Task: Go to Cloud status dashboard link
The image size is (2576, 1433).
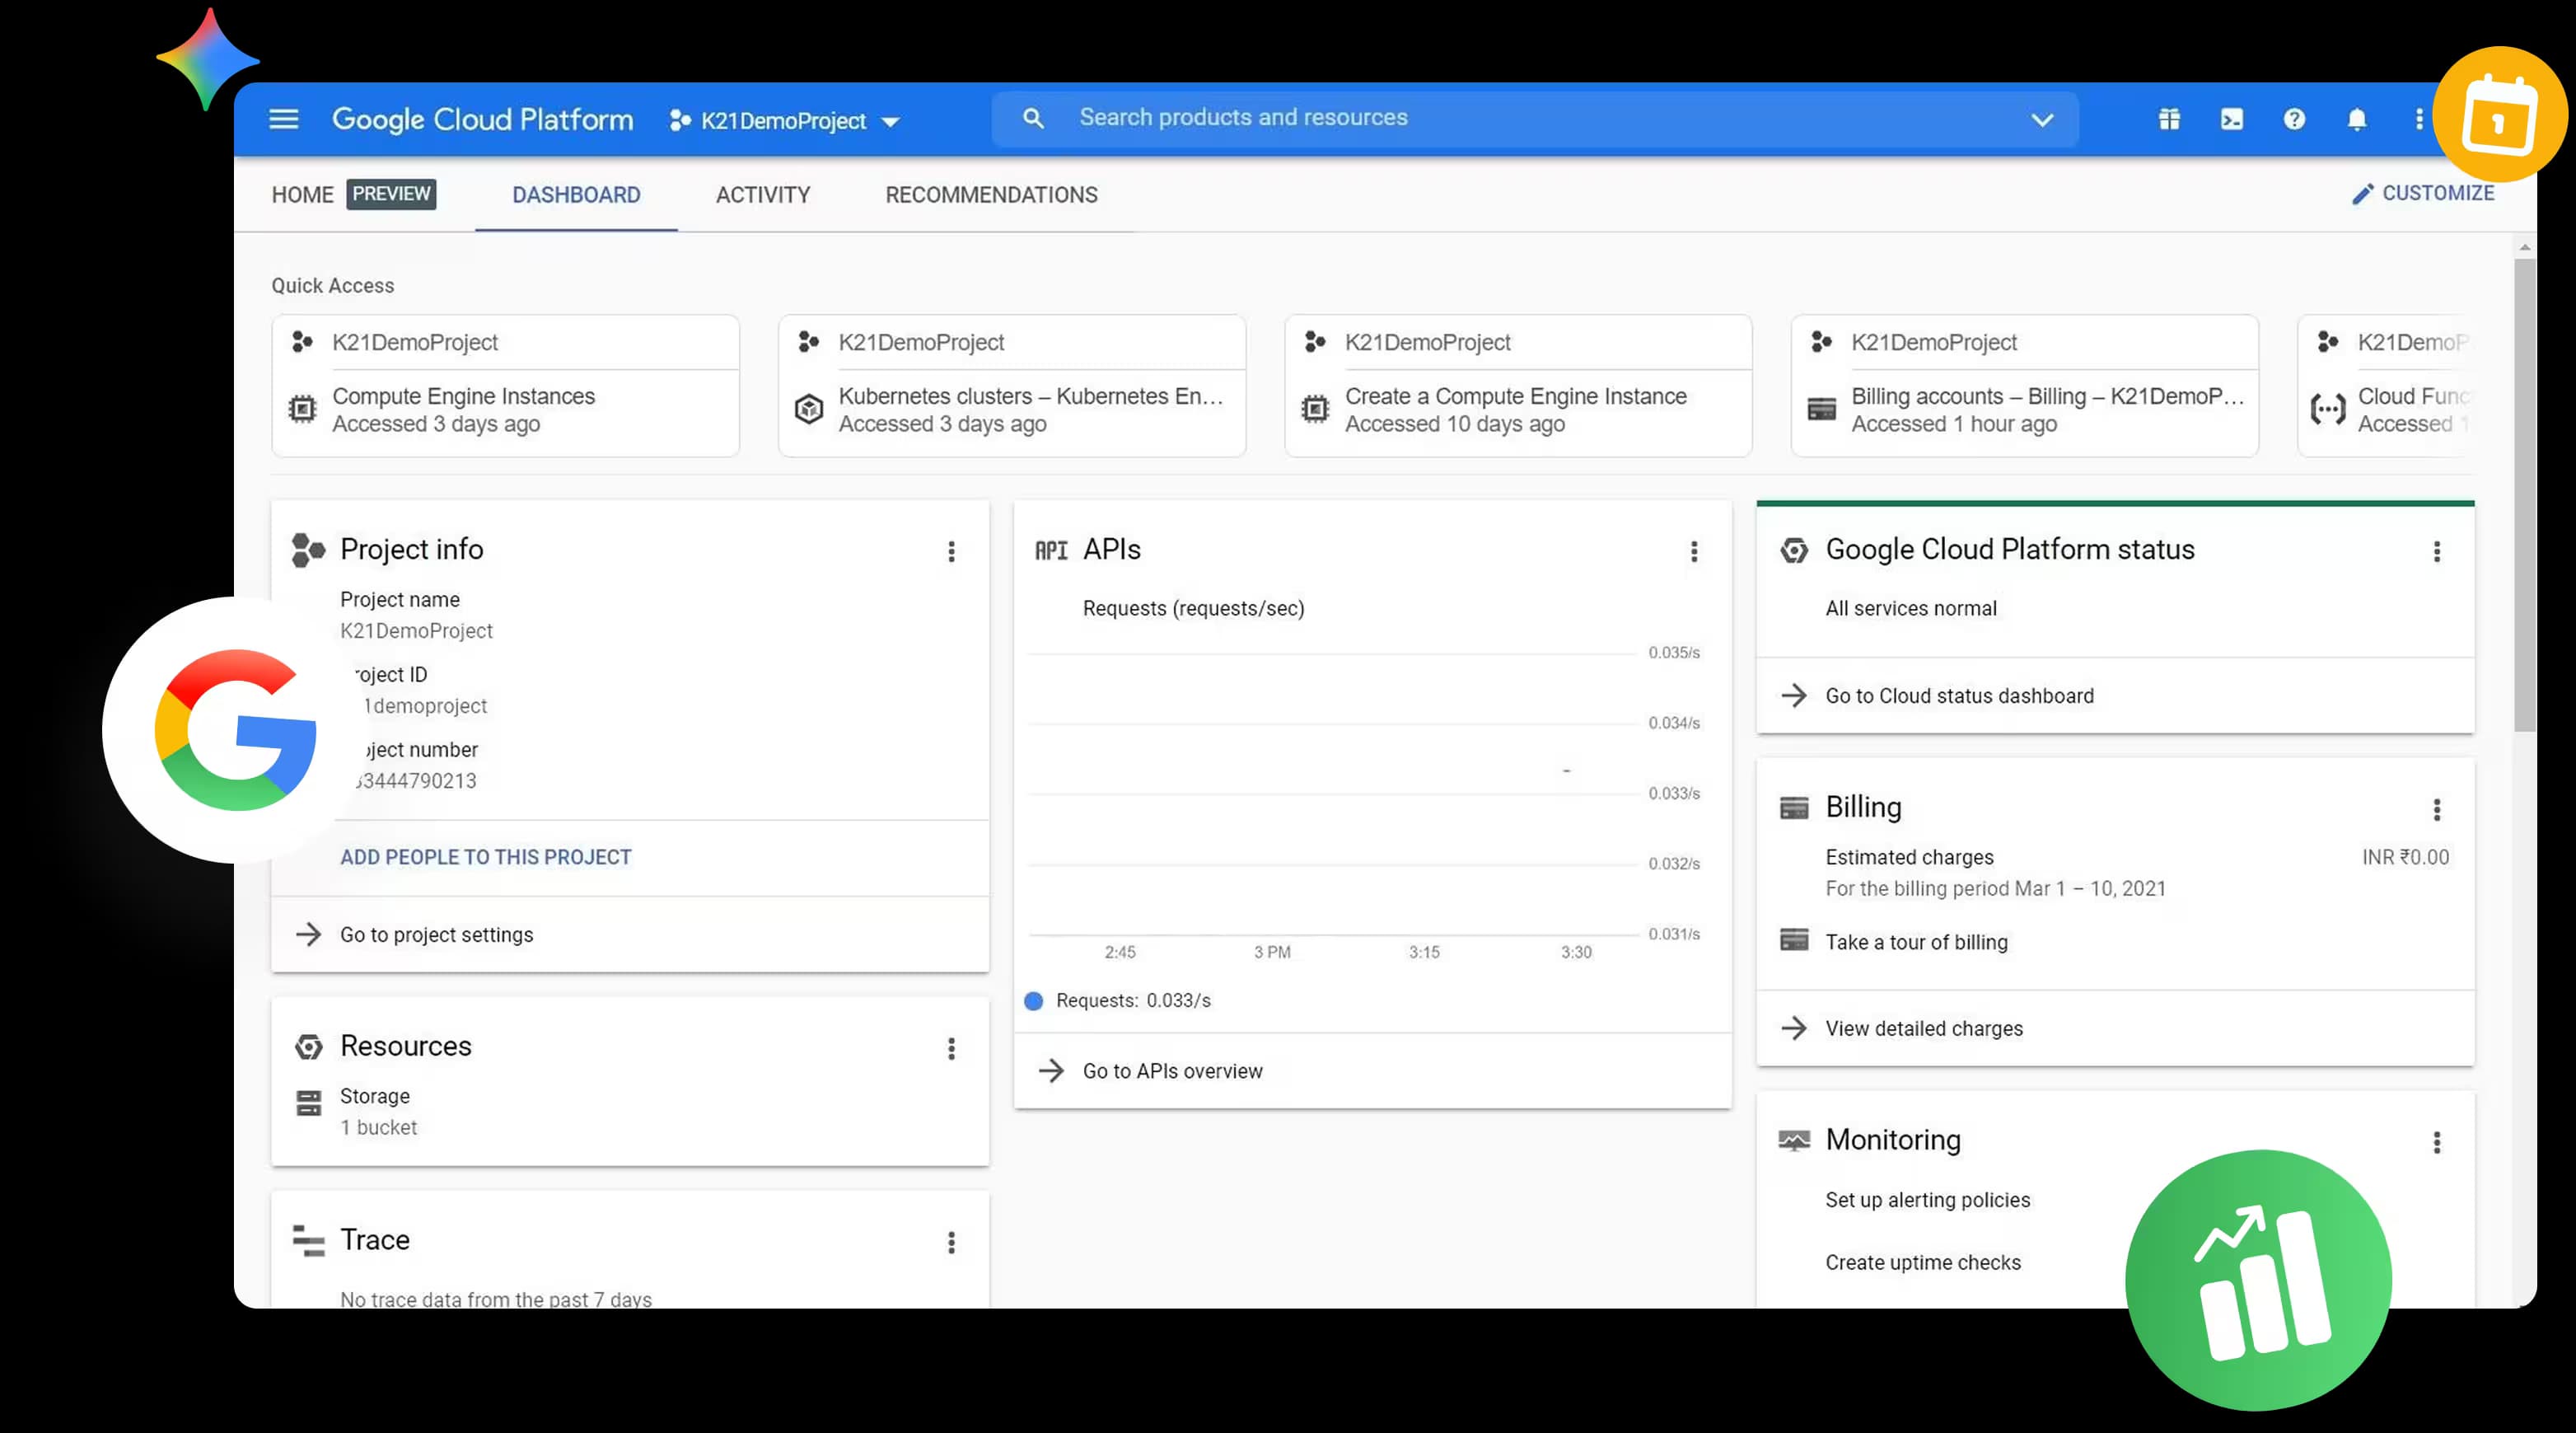Action: click(1959, 696)
